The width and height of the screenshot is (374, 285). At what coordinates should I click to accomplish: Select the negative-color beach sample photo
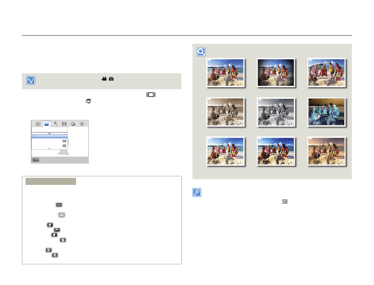pos(327,112)
